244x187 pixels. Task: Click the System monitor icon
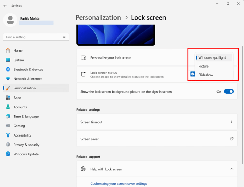tap(8, 60)
